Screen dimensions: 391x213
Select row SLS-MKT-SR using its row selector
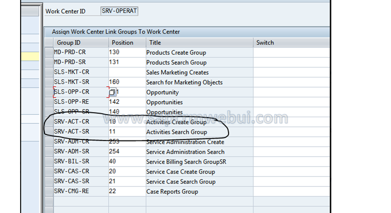click(49, 82)
